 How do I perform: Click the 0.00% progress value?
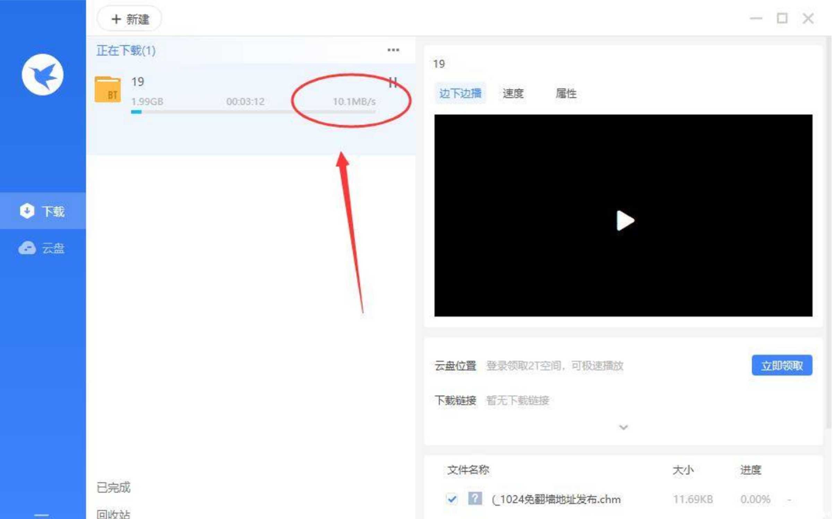tap(755, 499)
